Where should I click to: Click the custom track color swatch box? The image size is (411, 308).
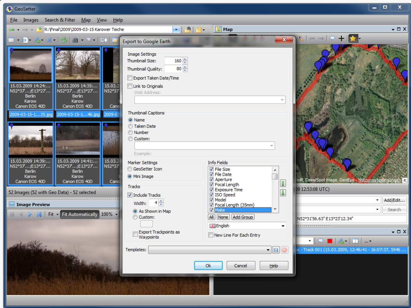(146, 224)
